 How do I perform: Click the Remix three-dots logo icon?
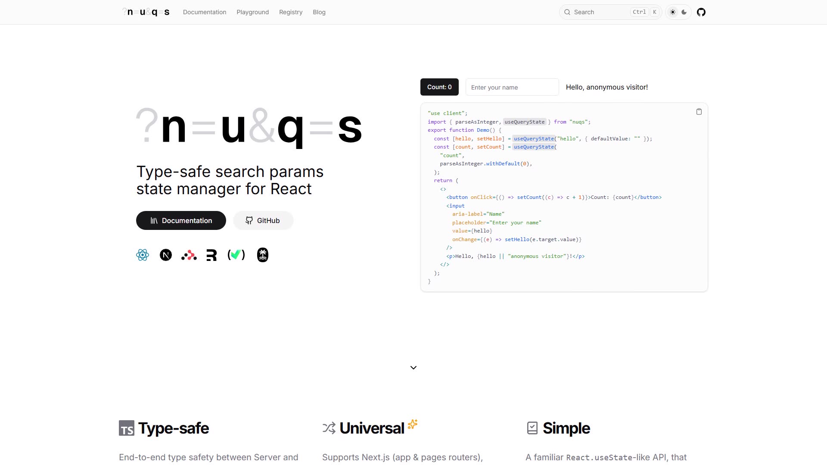189,255
